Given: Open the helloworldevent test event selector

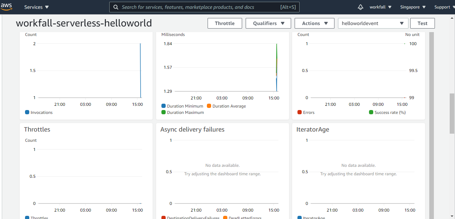Looking at the screenshot, I should 373,23.
